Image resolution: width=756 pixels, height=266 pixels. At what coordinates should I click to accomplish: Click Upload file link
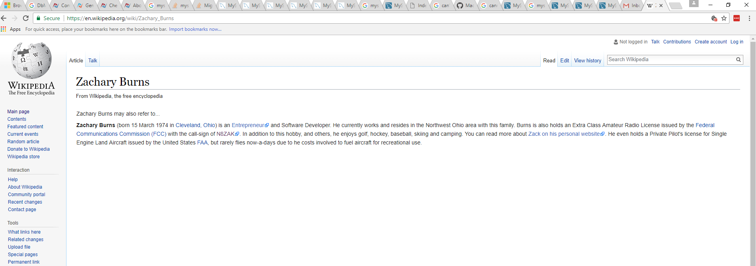click(19, 247)
